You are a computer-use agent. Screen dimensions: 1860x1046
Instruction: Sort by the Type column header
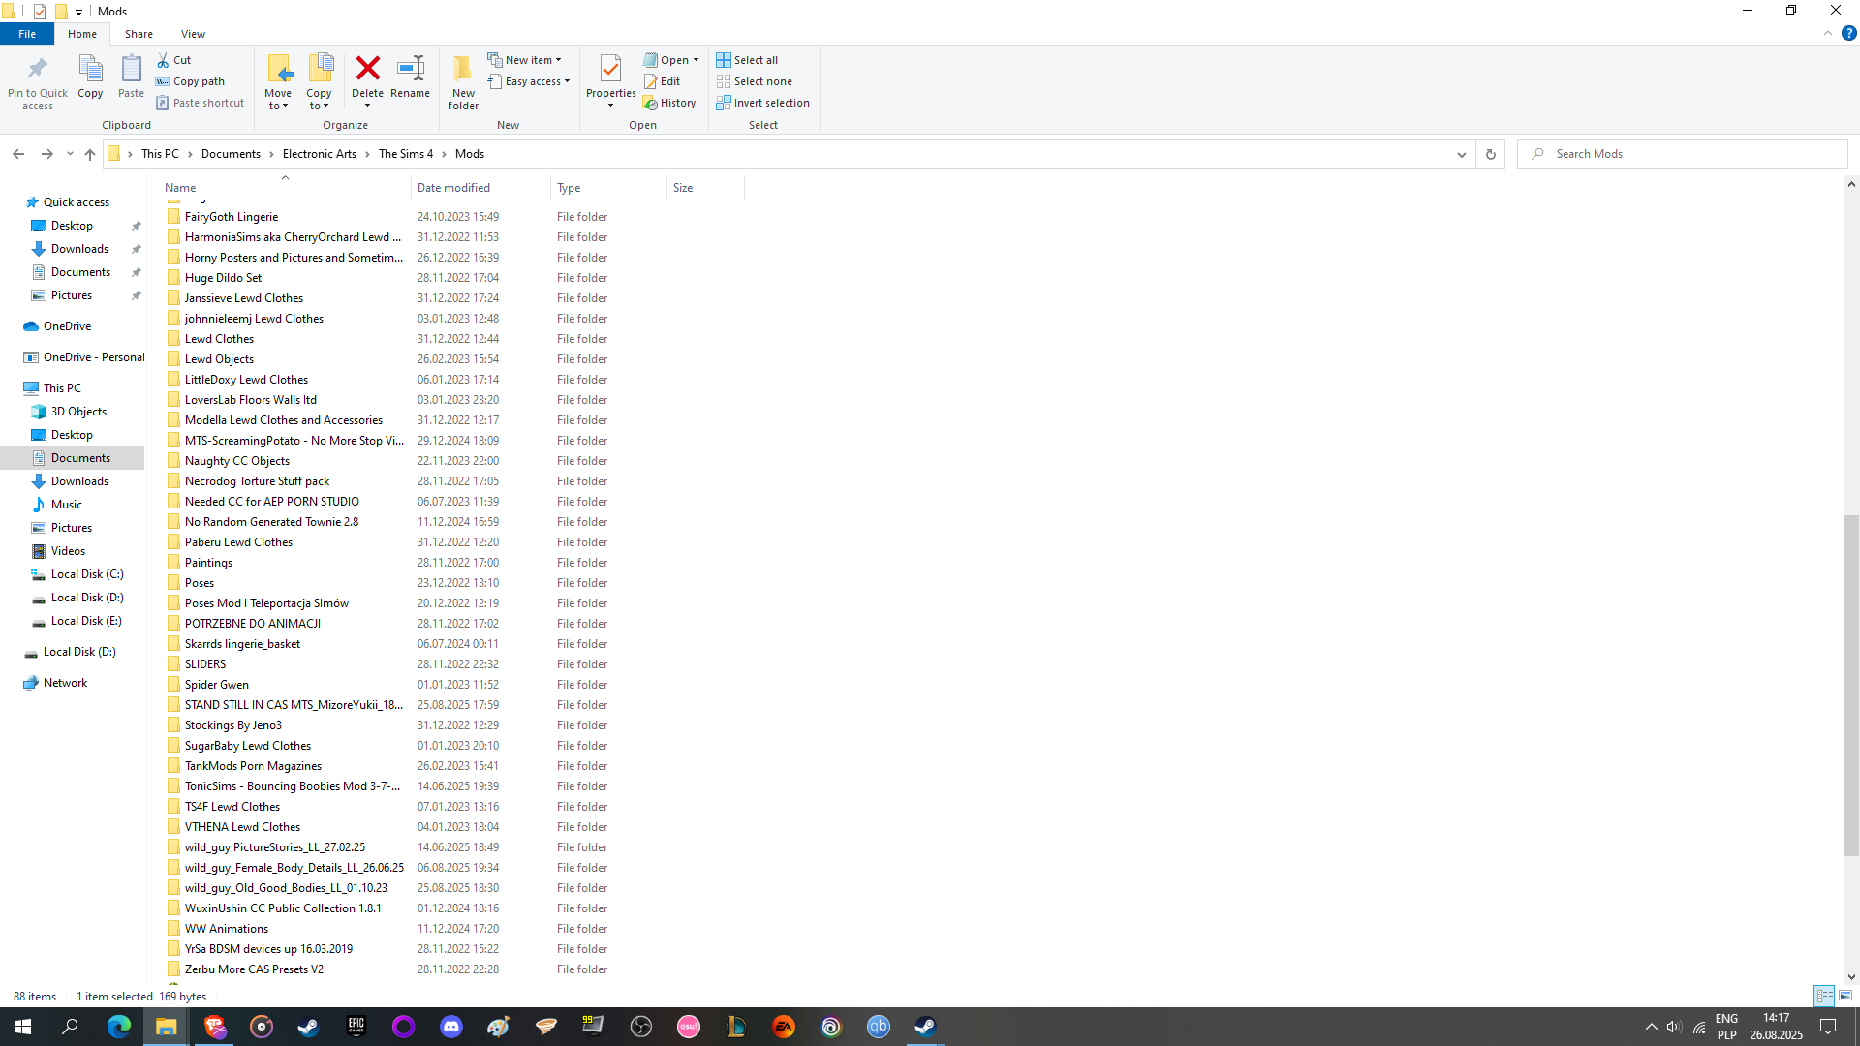tap(609, 188)
